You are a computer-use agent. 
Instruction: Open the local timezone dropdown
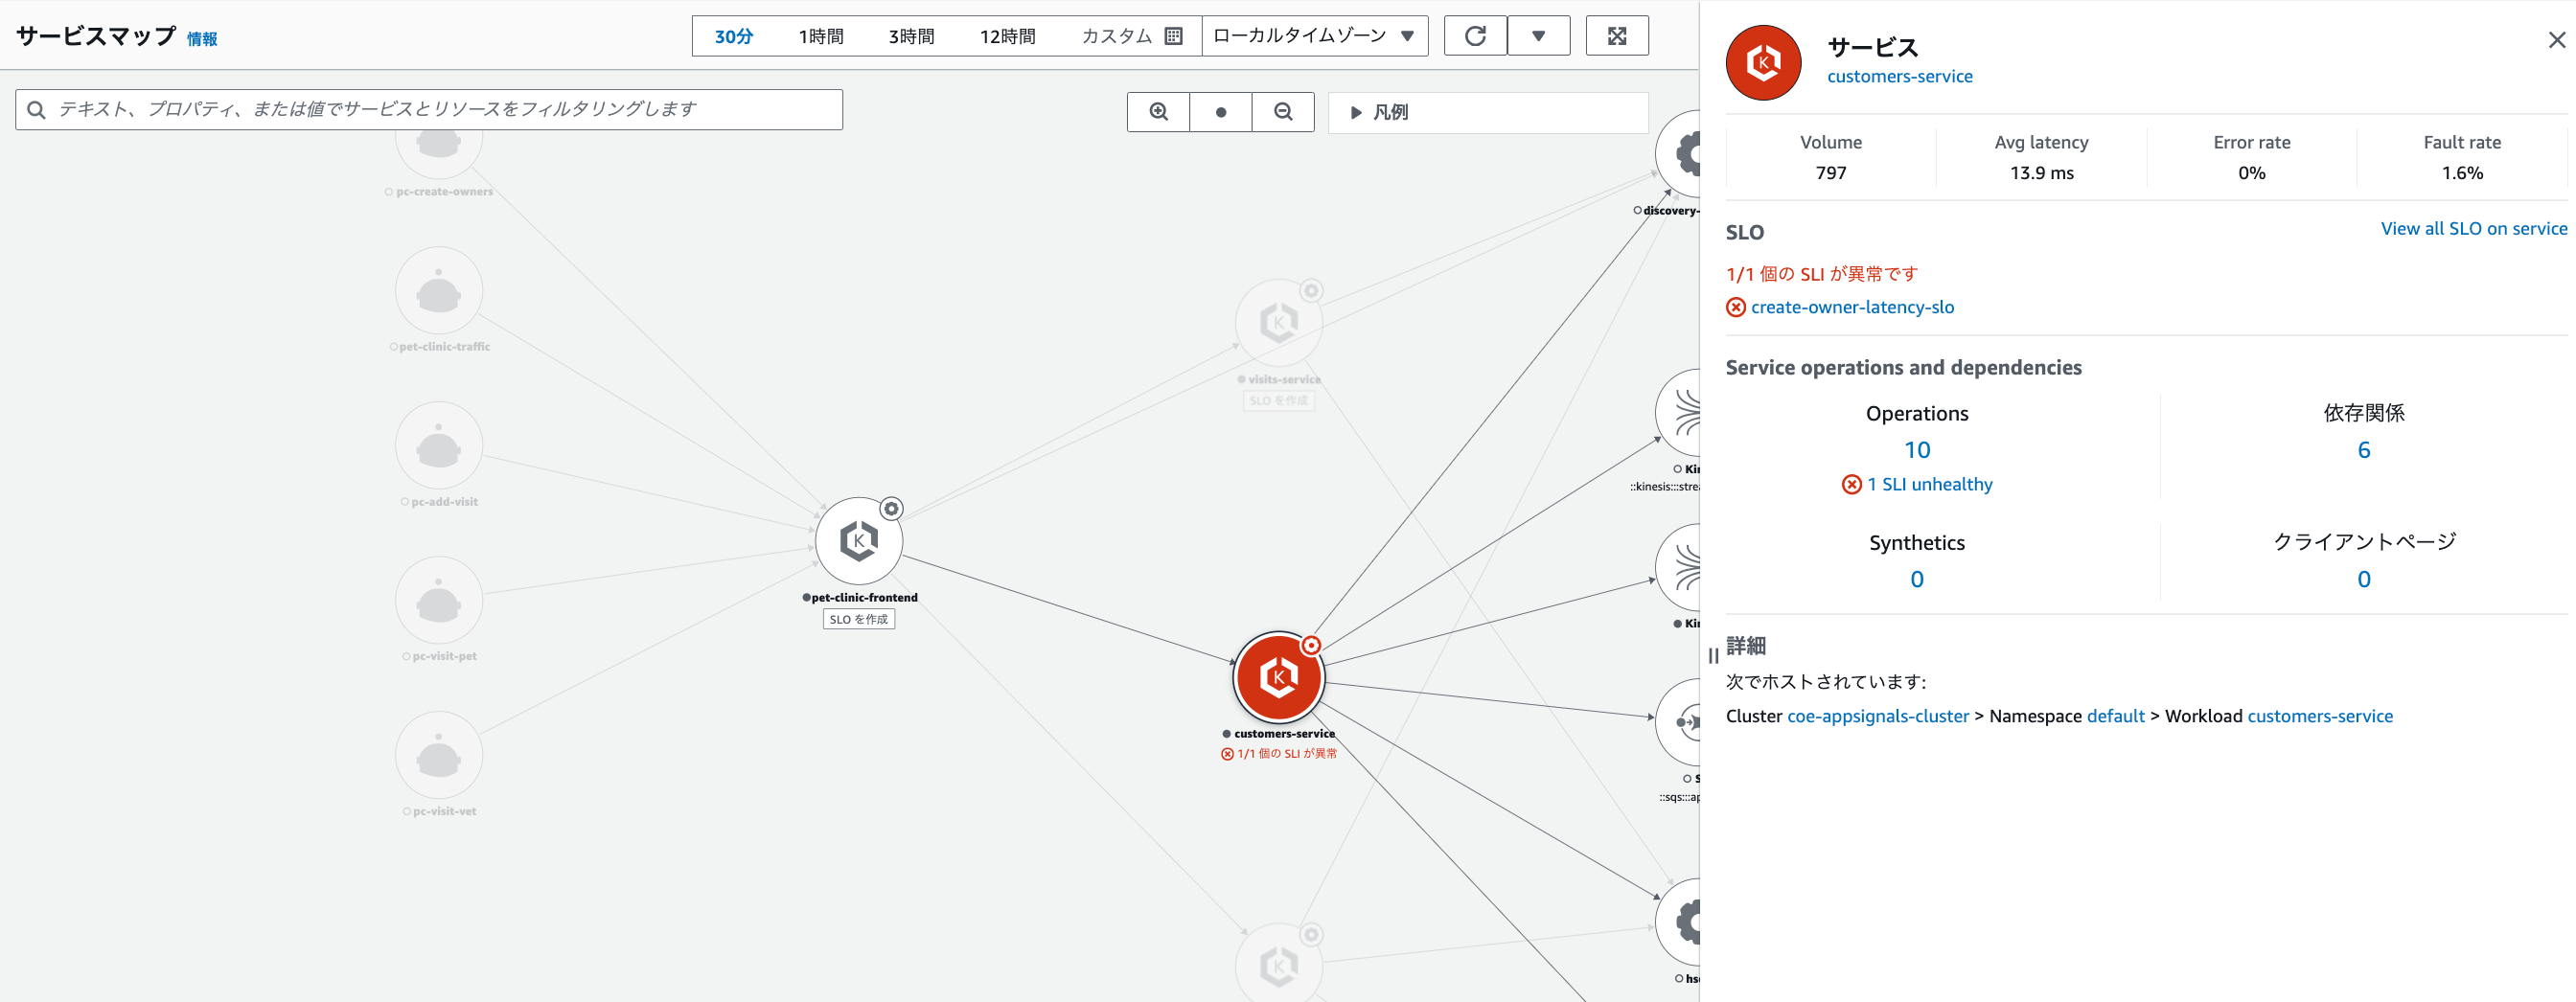coord(1313,36)
